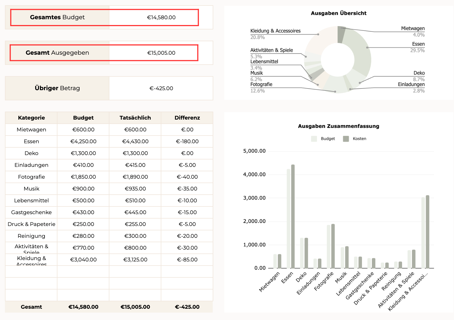Viewport: 454px width, 320px height.
Task: Select the Essen budget cell €4,250.00
Action: [x=83, y=141]
